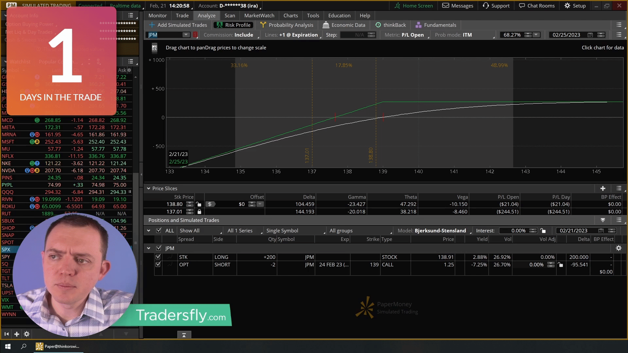Go to Home Screen

[413, 6]
